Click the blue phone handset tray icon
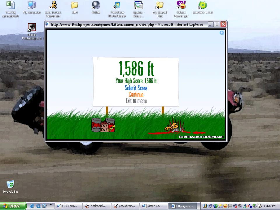This screenshot has height=210, width=280. 250,206
